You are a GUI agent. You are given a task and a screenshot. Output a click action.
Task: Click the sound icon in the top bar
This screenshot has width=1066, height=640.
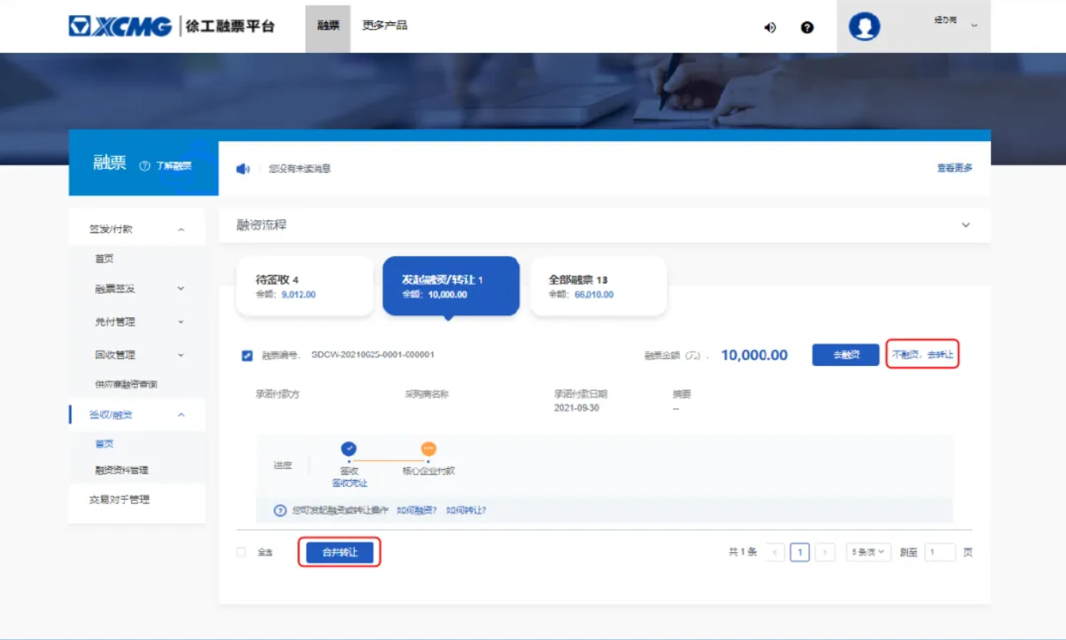[x=770, y=28]
